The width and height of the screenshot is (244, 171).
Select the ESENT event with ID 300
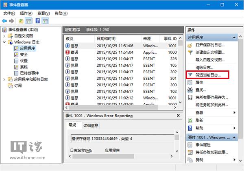[x=121, y=85]
